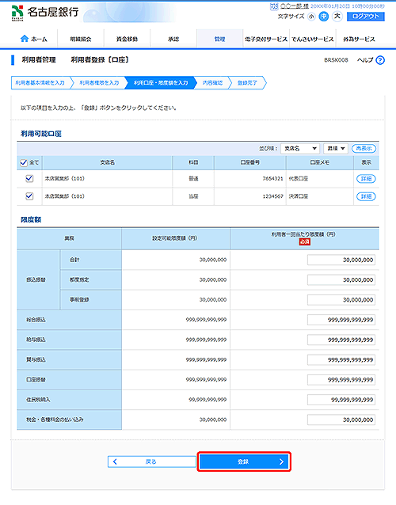Viewport: 396px width, 505px height.
Task: Set font size to large (大)
Action: (337, 16)
